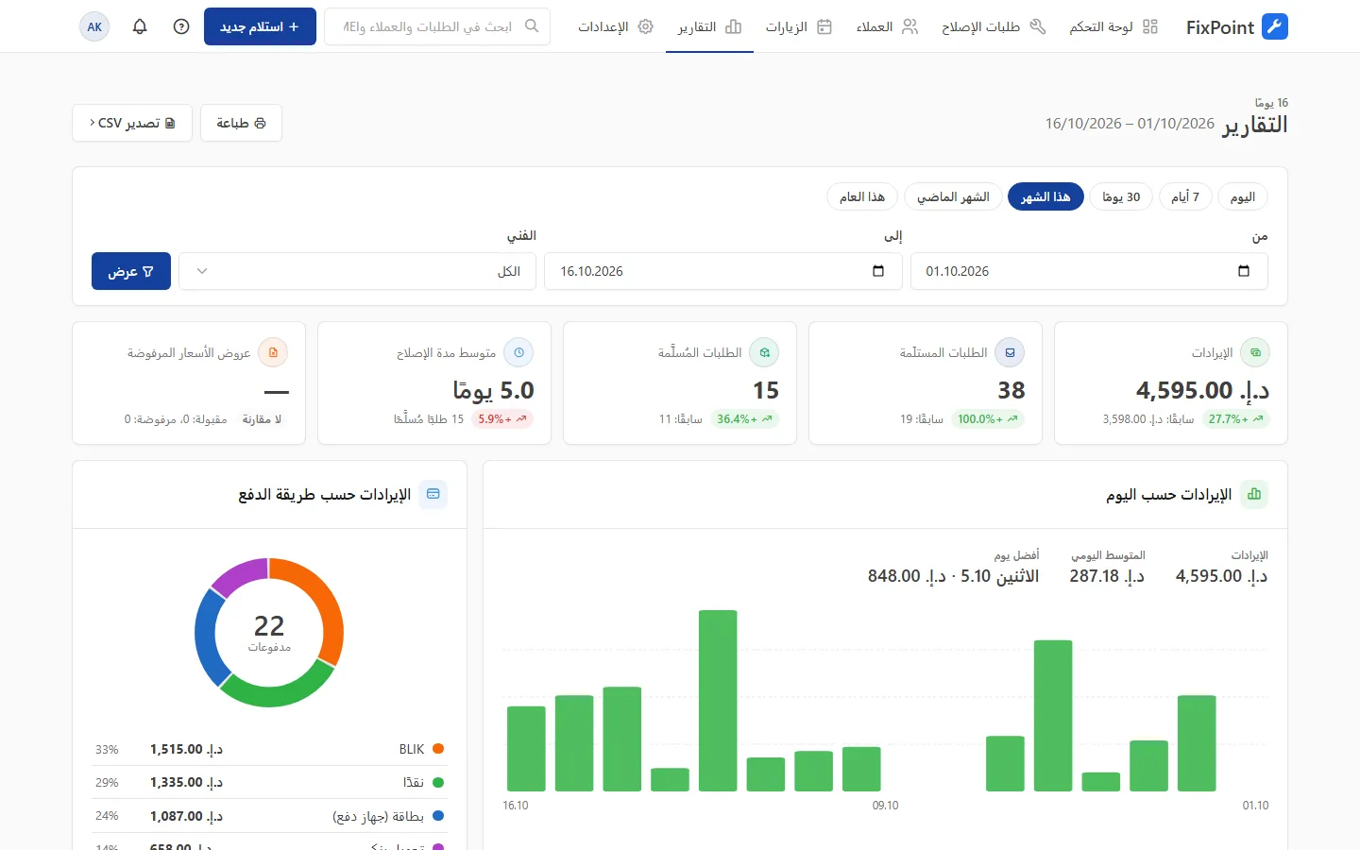
Task: Expand the الفني technician dropdown
Action: [357, 271]
